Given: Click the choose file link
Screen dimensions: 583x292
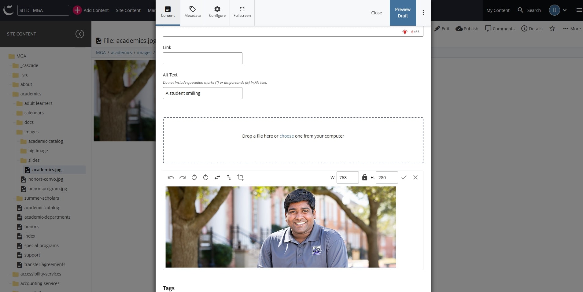Looking at the screenshot, I should [286, 136].
